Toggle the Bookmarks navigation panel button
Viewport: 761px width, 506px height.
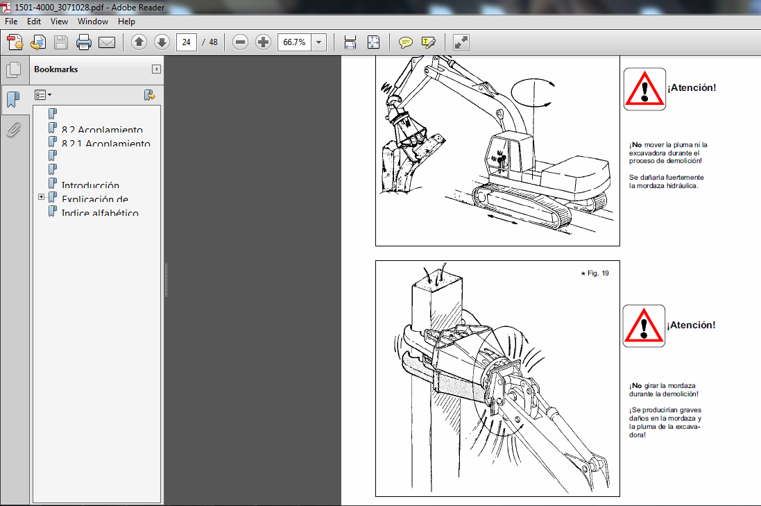(14, 99)
